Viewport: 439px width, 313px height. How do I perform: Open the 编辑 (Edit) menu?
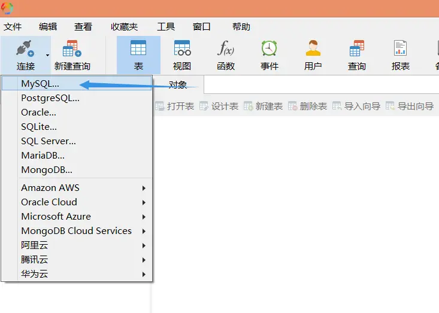click(48, 27)
